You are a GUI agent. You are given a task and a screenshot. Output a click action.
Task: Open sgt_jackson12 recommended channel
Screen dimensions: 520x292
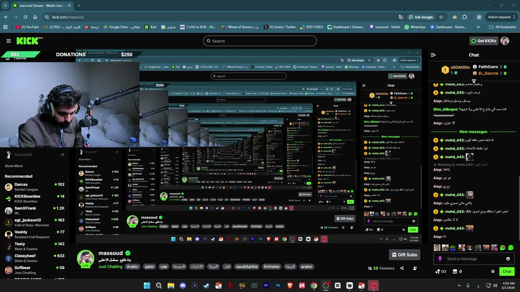click(35, 222)
